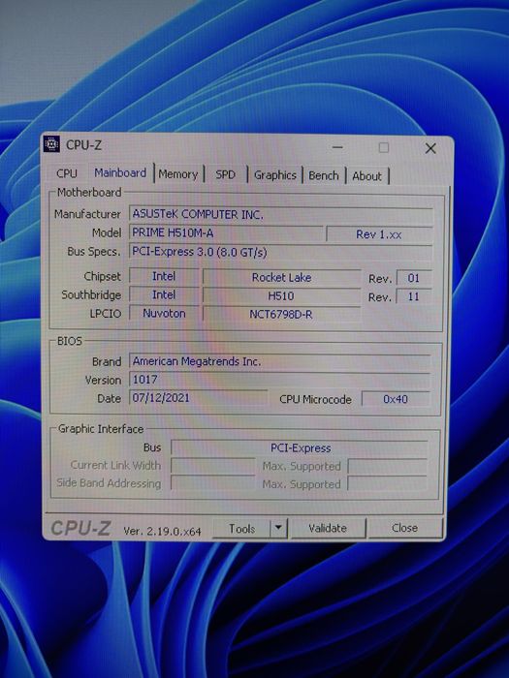Image resolution: width=509 pixels, height=678 pixels.
Task: Click the Side Band Addressing field
Action: [x=213, y=483]
